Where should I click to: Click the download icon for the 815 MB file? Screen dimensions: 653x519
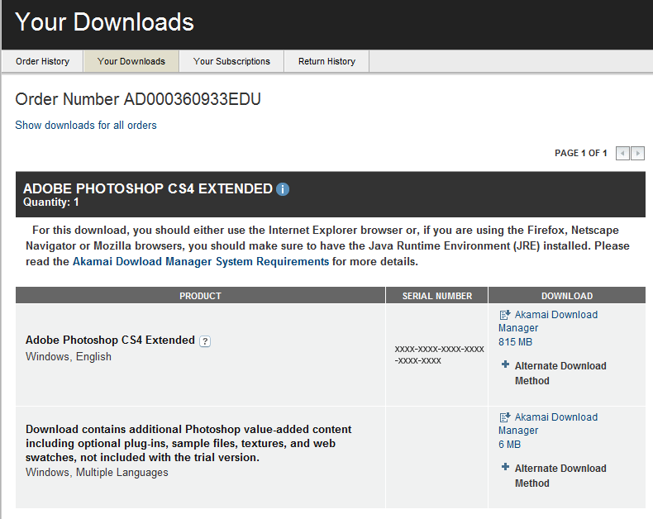[x=505, y=315]
